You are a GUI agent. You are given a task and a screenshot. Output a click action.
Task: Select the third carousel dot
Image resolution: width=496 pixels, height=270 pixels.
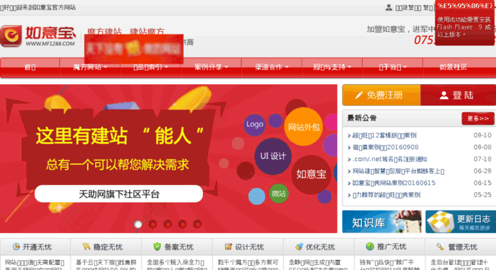[168, 224]
